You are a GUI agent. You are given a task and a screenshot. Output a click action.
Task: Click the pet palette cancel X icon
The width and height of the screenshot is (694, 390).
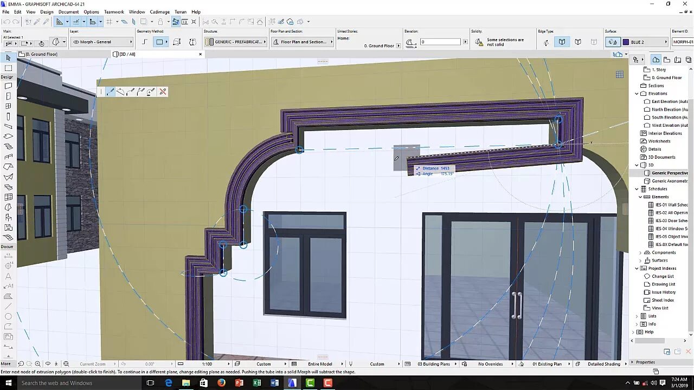tap(163, 92)
